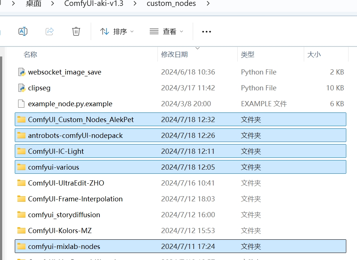Image resolution: width=357 pixels, height=260 pixels.
Task: Click Python File type for websocket_image_save
Action: [x=259, y=72]
